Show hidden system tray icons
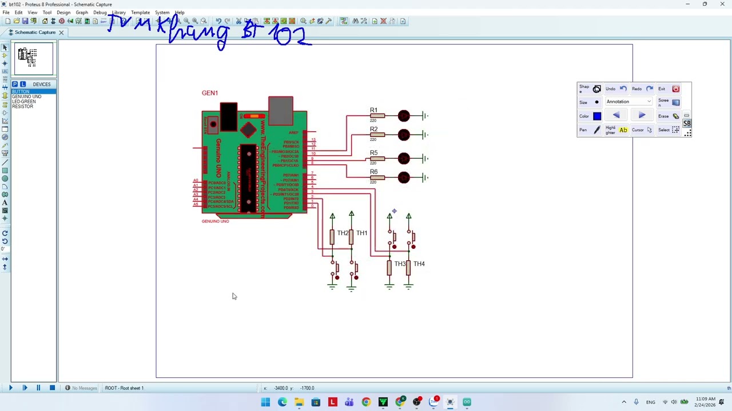The width and height of the screenshot is (732, 411). click(x=624, y=402)
